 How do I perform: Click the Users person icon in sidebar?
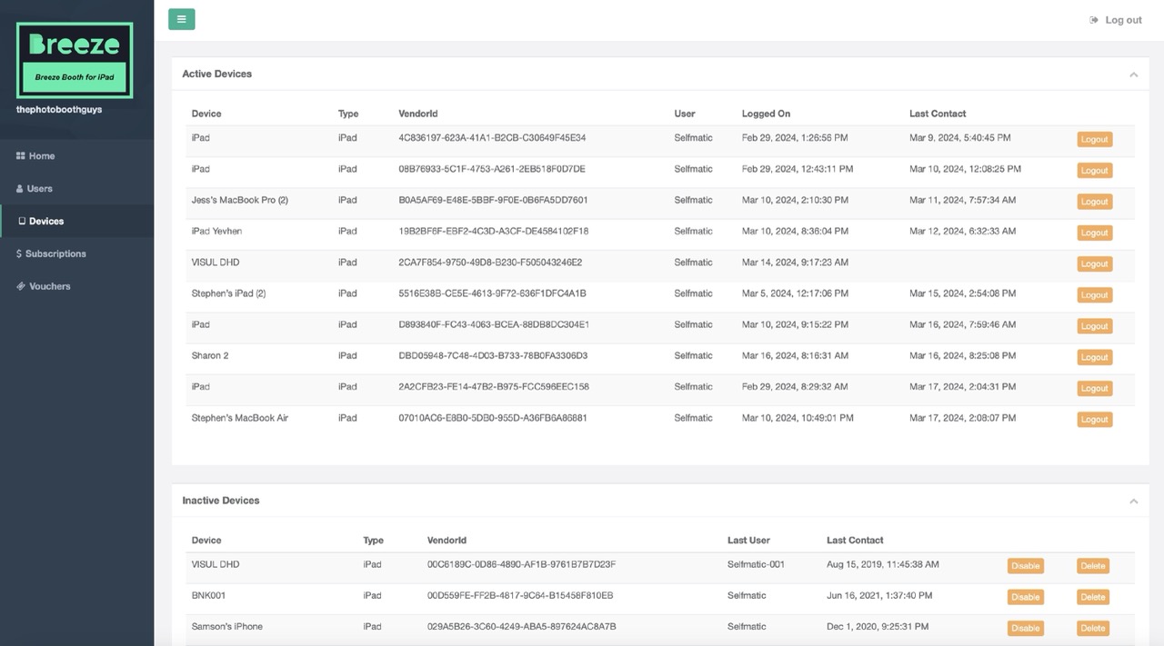click(x=20, y=189)
